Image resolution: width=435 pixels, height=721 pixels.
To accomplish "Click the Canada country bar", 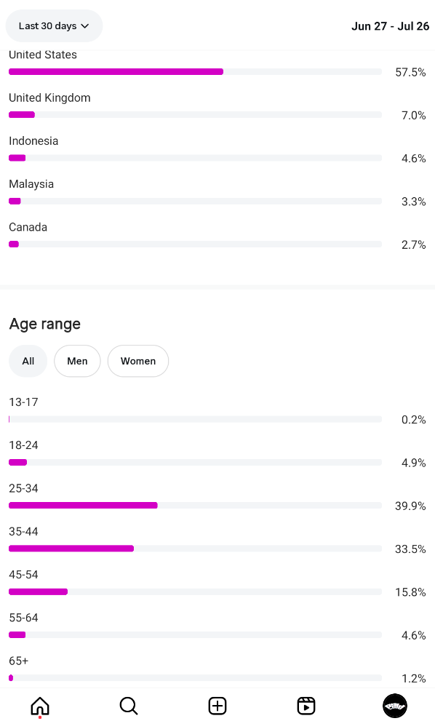I will pyautogui.click(x=195, y=244).
